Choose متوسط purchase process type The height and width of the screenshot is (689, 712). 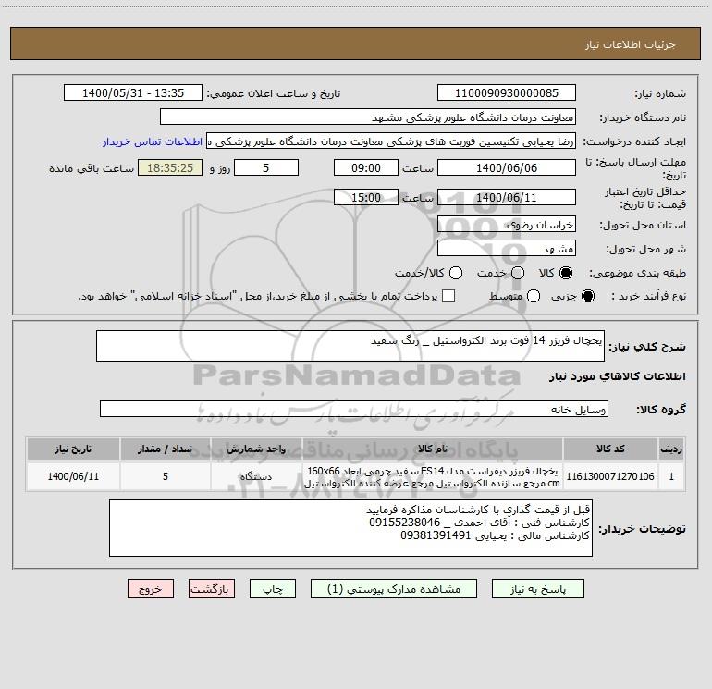(x=534, y=296)
